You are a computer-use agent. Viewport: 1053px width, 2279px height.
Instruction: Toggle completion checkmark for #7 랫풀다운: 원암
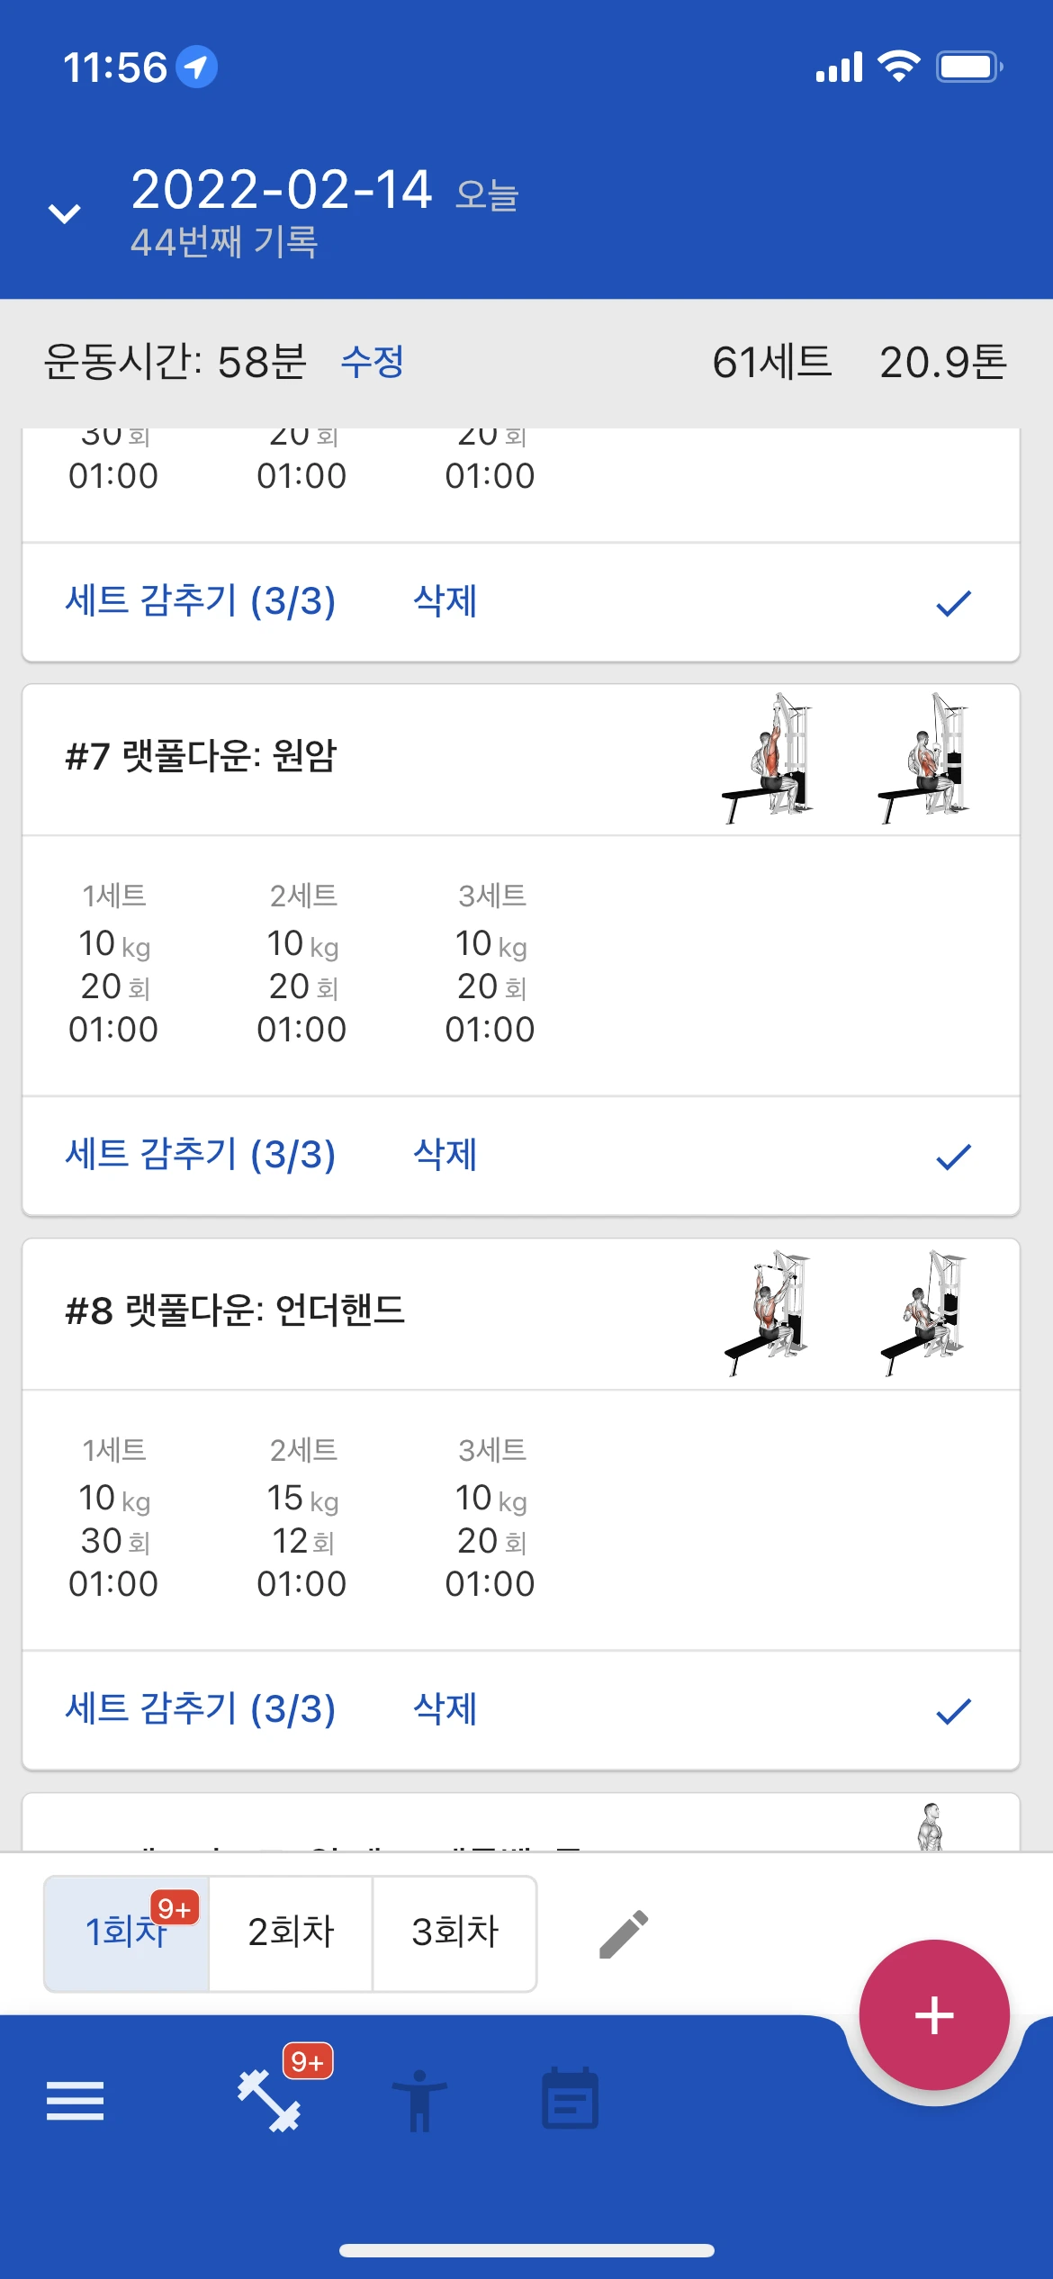click(x=953, y=1156)
